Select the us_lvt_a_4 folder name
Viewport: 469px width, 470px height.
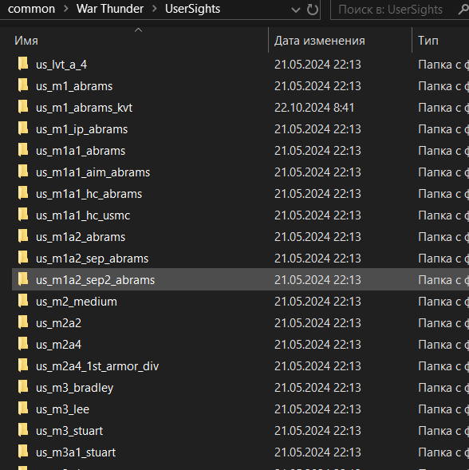pyautogui.click(x=61, y=65)
